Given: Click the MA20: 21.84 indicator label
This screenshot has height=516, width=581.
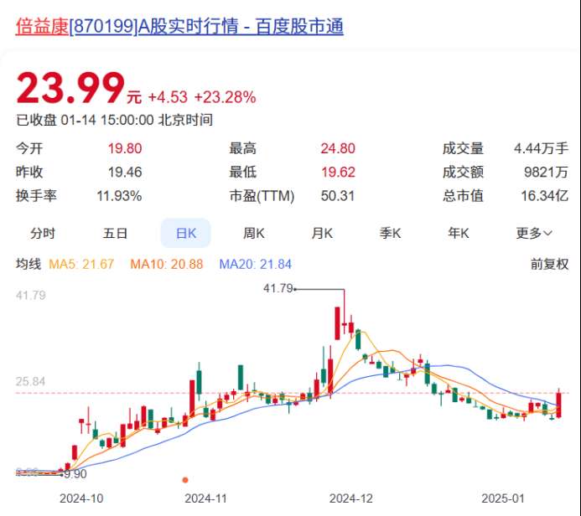Looking at the screenshot, I should click(x=256, y=264).
